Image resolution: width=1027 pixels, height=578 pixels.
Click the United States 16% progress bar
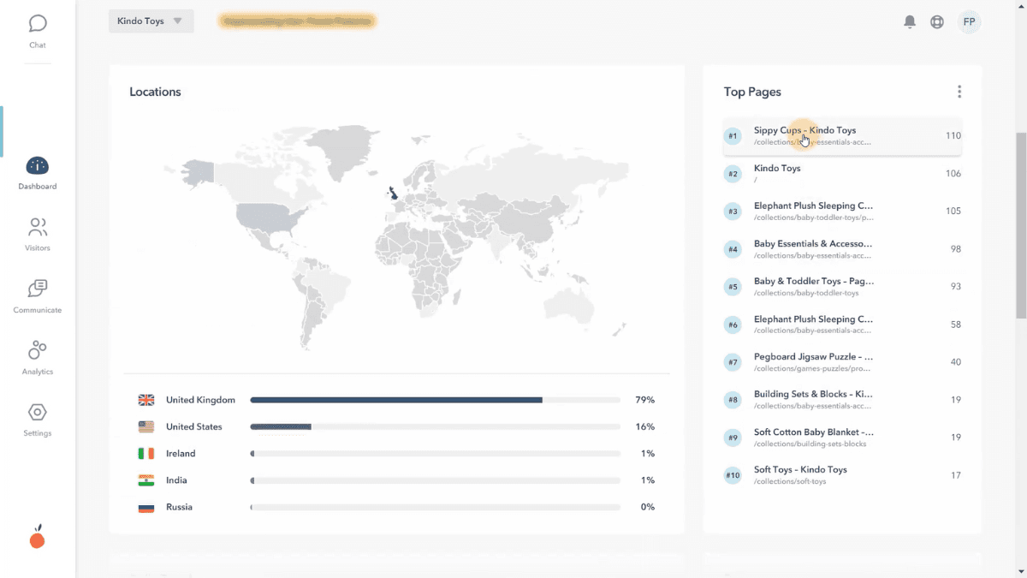435,426
